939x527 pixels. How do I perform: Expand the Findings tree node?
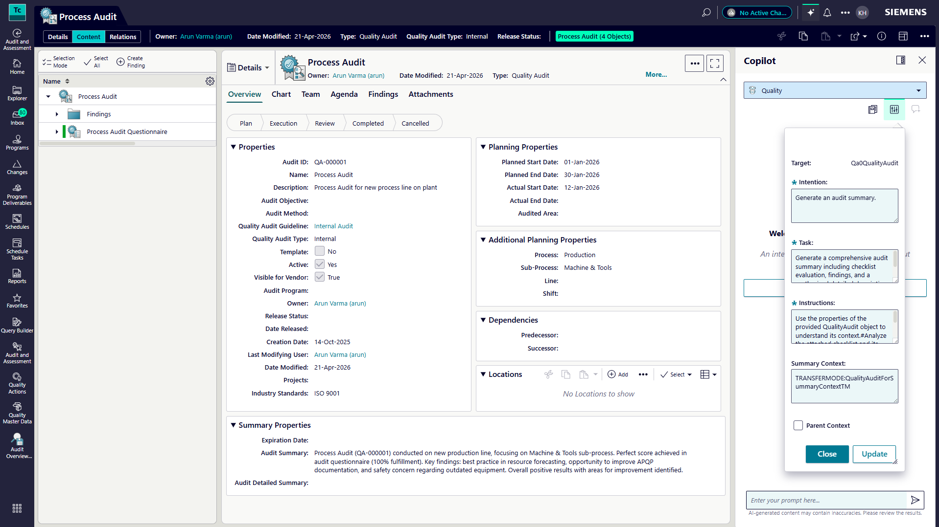[x=57, y=114]
